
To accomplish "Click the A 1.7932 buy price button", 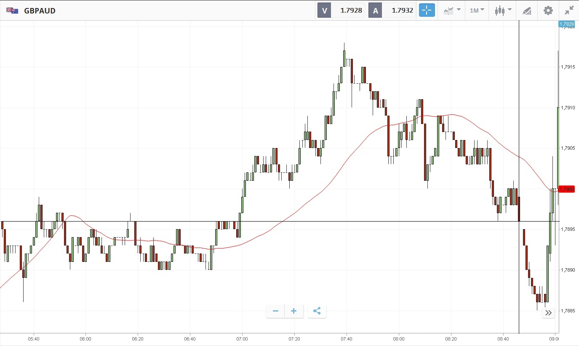I will pos(392,11).
